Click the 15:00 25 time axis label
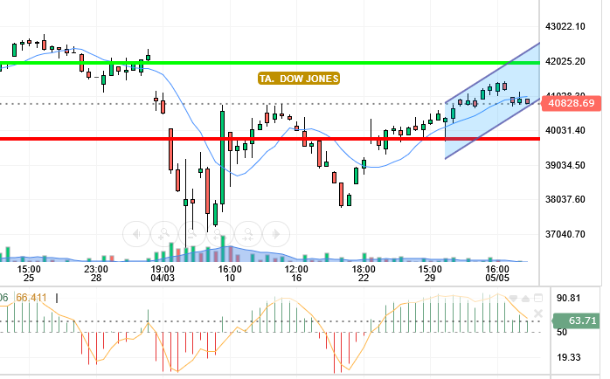Viewport: 610px width, 379px height. click(x=29, y=273)
